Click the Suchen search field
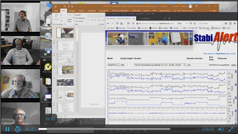 [209, 23]
